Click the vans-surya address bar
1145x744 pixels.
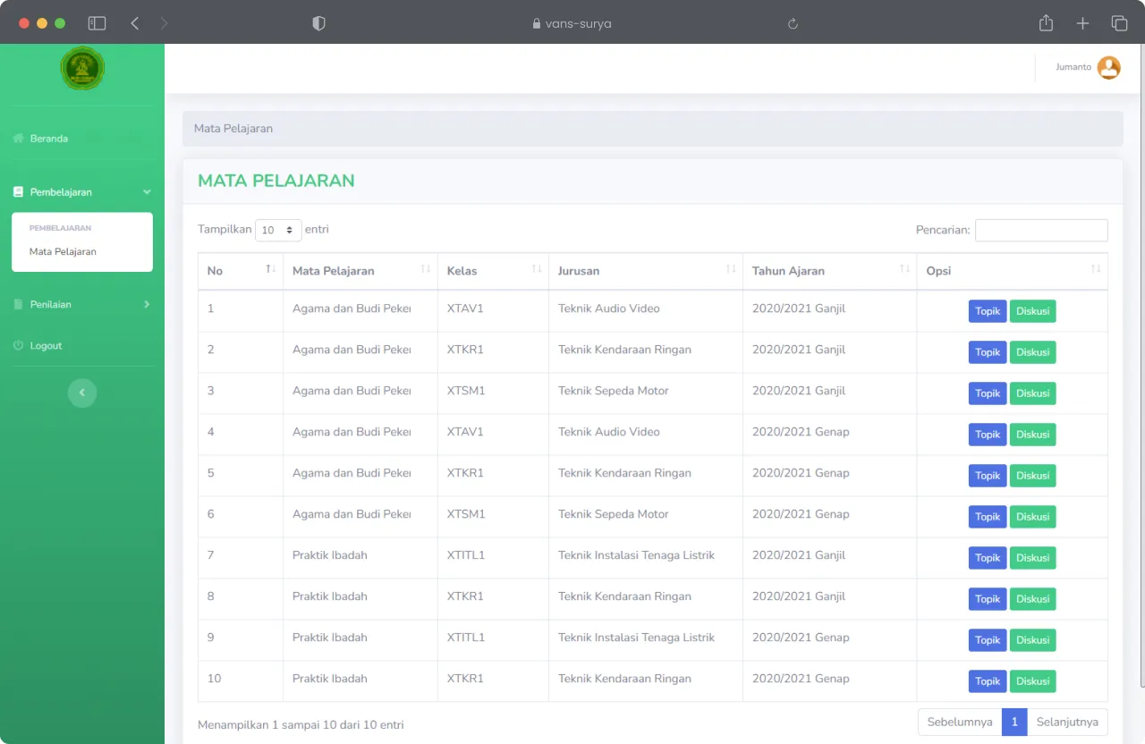[x=572, y=24]
